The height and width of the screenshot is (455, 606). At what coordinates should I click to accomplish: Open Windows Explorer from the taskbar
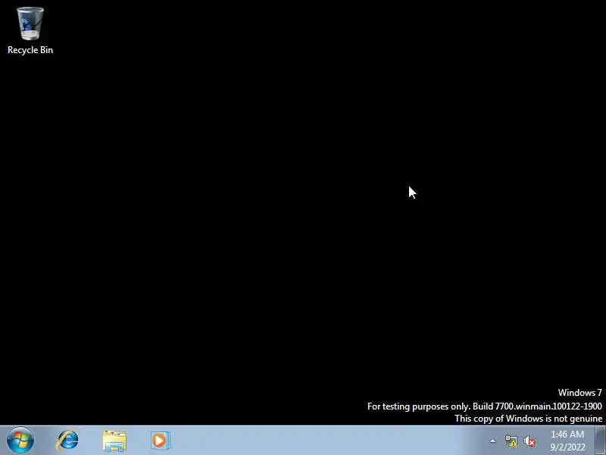(114, 441)
